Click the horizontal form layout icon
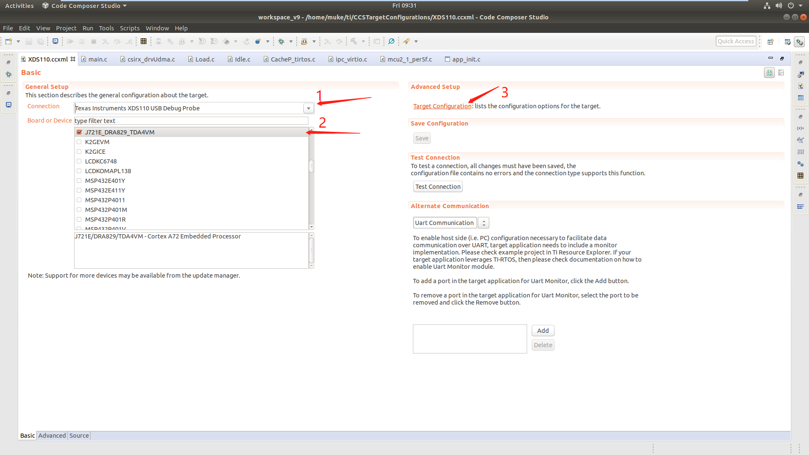This screenshot has width=809, height=455. (769, 73)
